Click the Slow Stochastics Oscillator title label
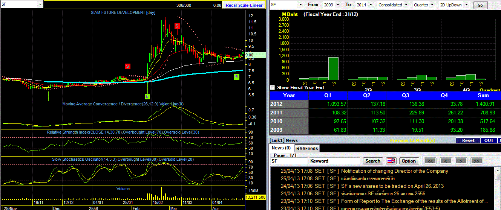 (123, 159)
